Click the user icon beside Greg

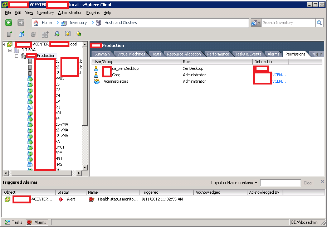coord(96,75)
